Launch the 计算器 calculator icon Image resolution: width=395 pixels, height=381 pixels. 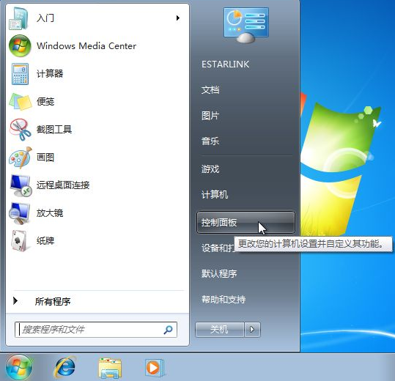click(x=20, y=74)
